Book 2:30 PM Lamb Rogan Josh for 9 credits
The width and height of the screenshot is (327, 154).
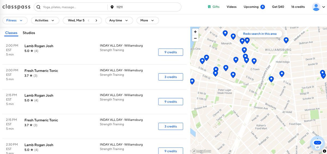tap(171, 151)
